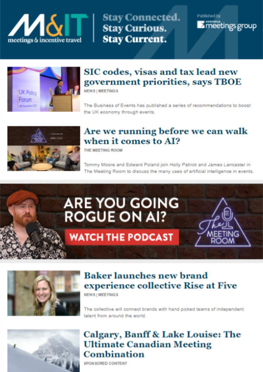Click the M&IT meetings & incentive travel logo
263x372 pixels.
click(x=48, y=28)
